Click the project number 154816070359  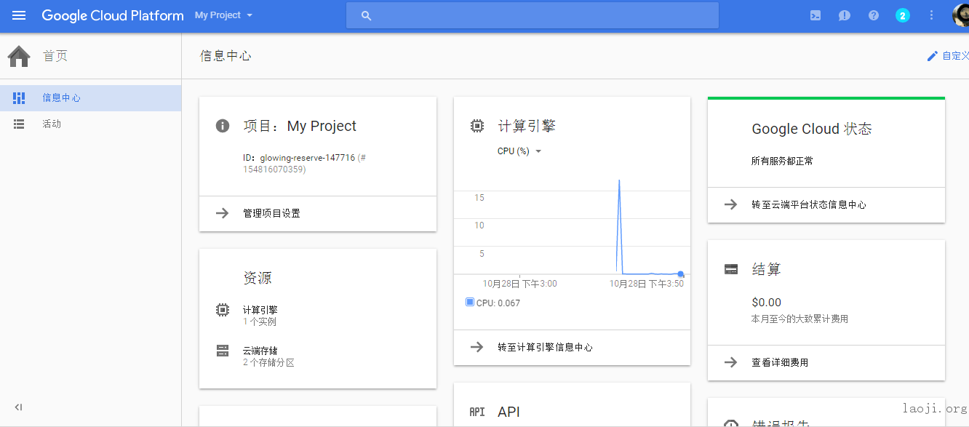click(x=274, y=169)
